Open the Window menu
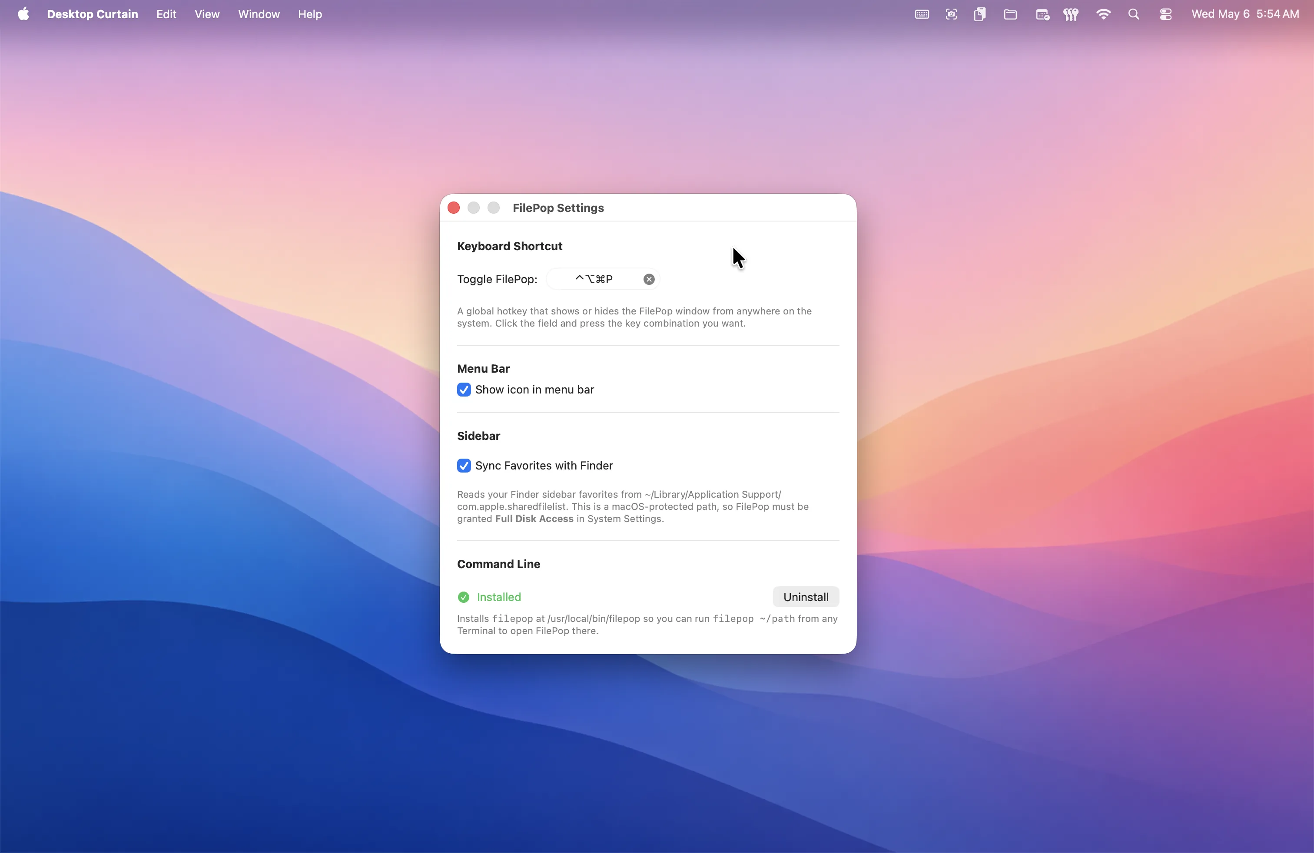Image resolution: width=1314 pixels, height=853 pixels. click(x=259, y=14)
